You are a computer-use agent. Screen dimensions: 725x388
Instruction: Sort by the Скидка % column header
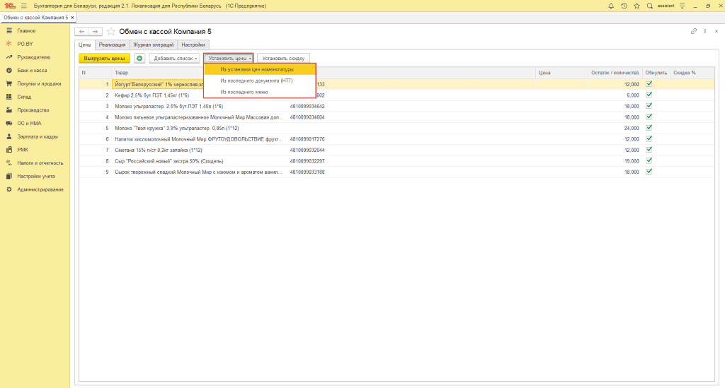pyautogui.click(x=692, y=72)
